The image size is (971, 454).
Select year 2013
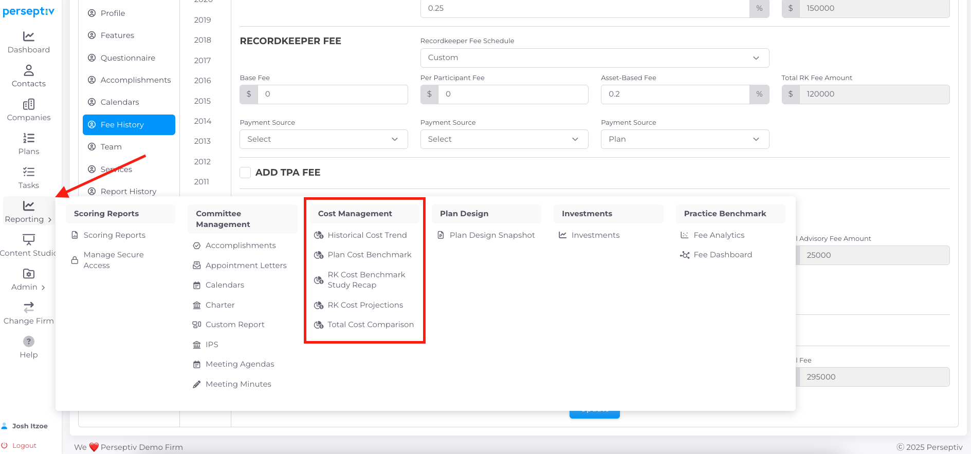[203, 141]
